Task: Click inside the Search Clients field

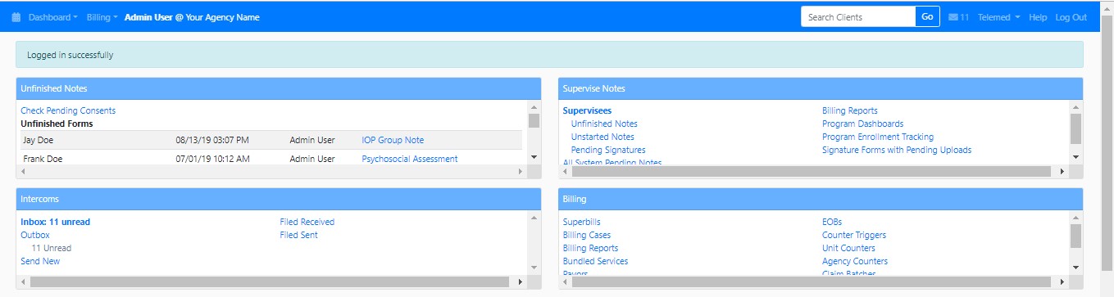Action: [x=858, y=17]
